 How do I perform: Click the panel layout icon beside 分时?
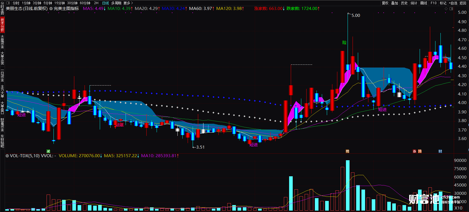8,3
